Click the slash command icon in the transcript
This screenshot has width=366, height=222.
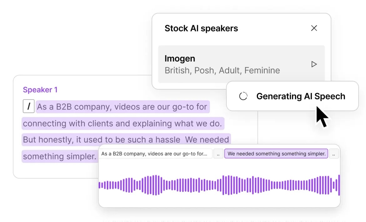pos(28,106)
